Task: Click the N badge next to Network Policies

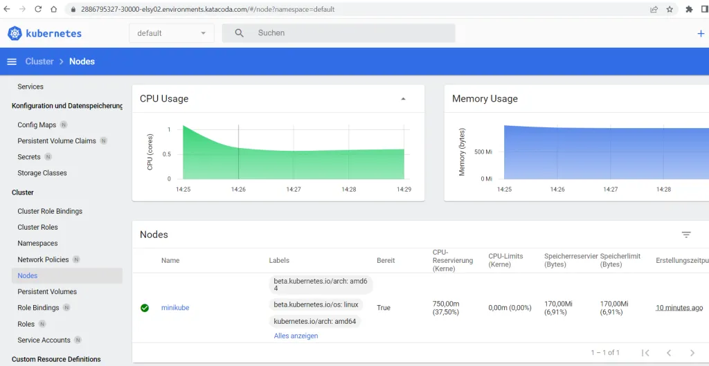Action: pyautogui.click(x=76, y=259)
